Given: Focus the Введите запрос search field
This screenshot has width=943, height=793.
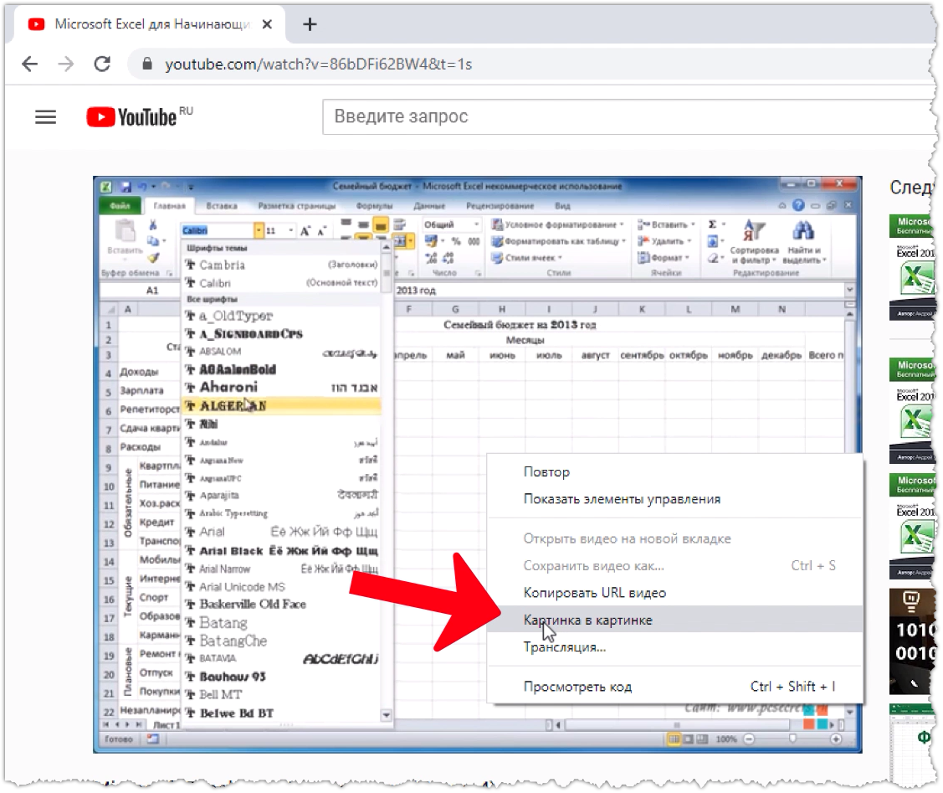Looking at the screenshot, I should (629, 116).
